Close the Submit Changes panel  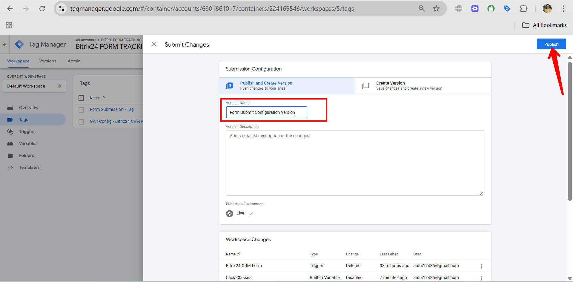[154, 44]
